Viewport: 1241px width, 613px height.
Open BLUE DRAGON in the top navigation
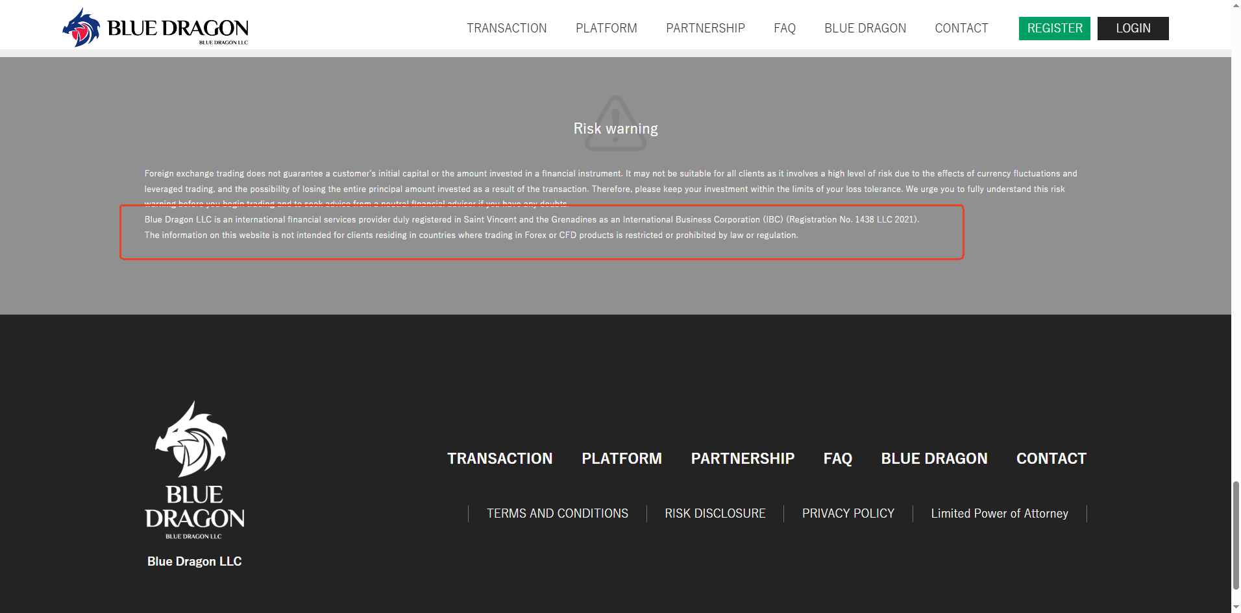point(865,29)
